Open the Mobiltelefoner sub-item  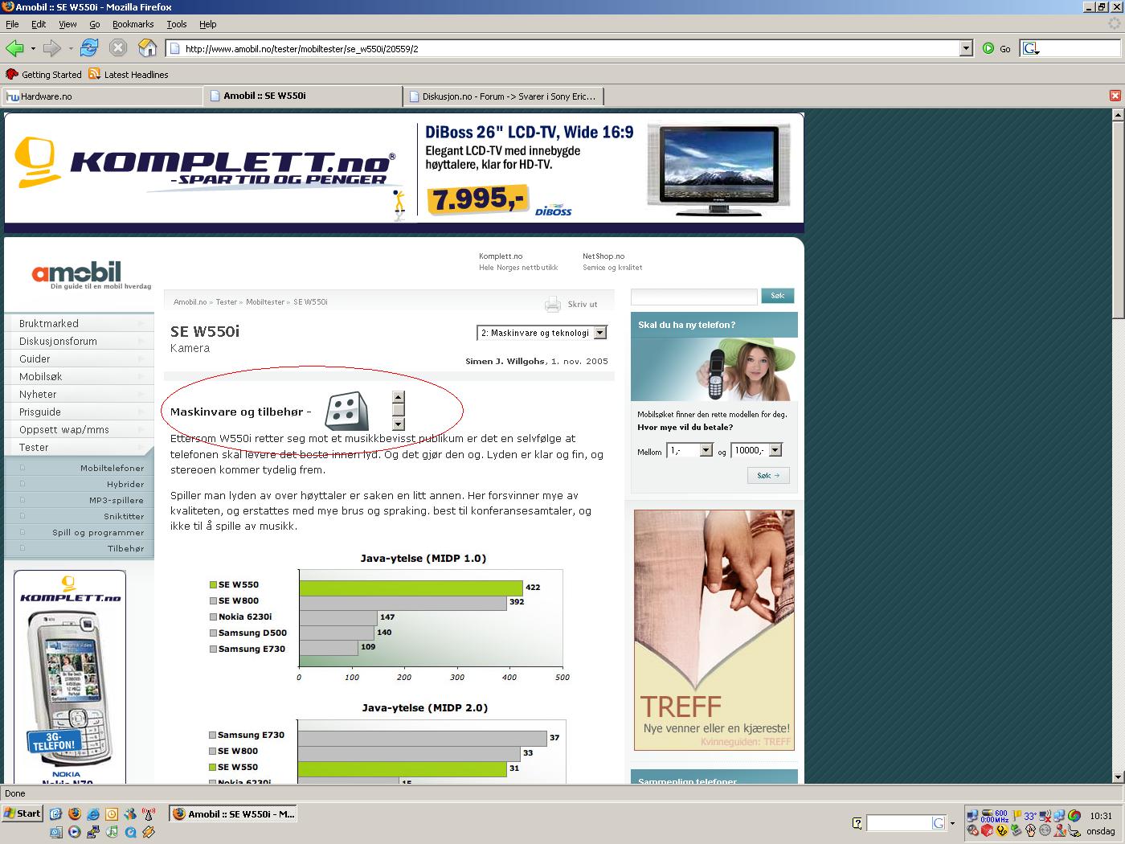(x=79, y=468)
